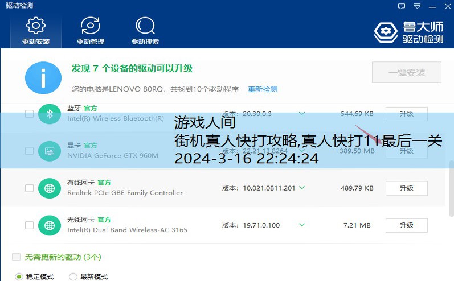Select the 稳定模式 radio button
The height and width of the screenshot is (281, 454).
19,276
